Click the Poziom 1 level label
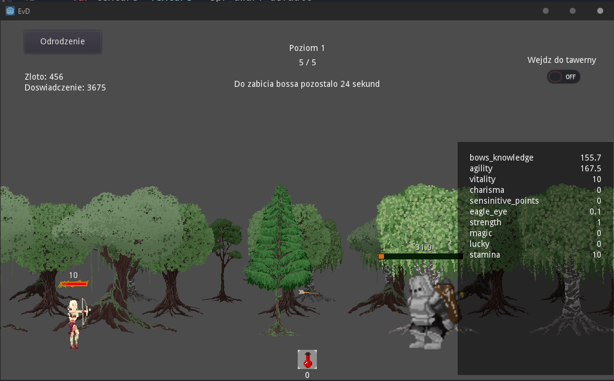Screen dimensions: 614x381 (307, 48)
